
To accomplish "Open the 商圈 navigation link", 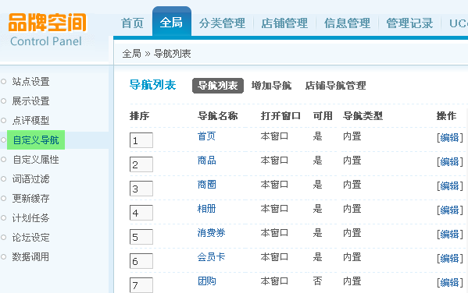I will pos(206,185).
